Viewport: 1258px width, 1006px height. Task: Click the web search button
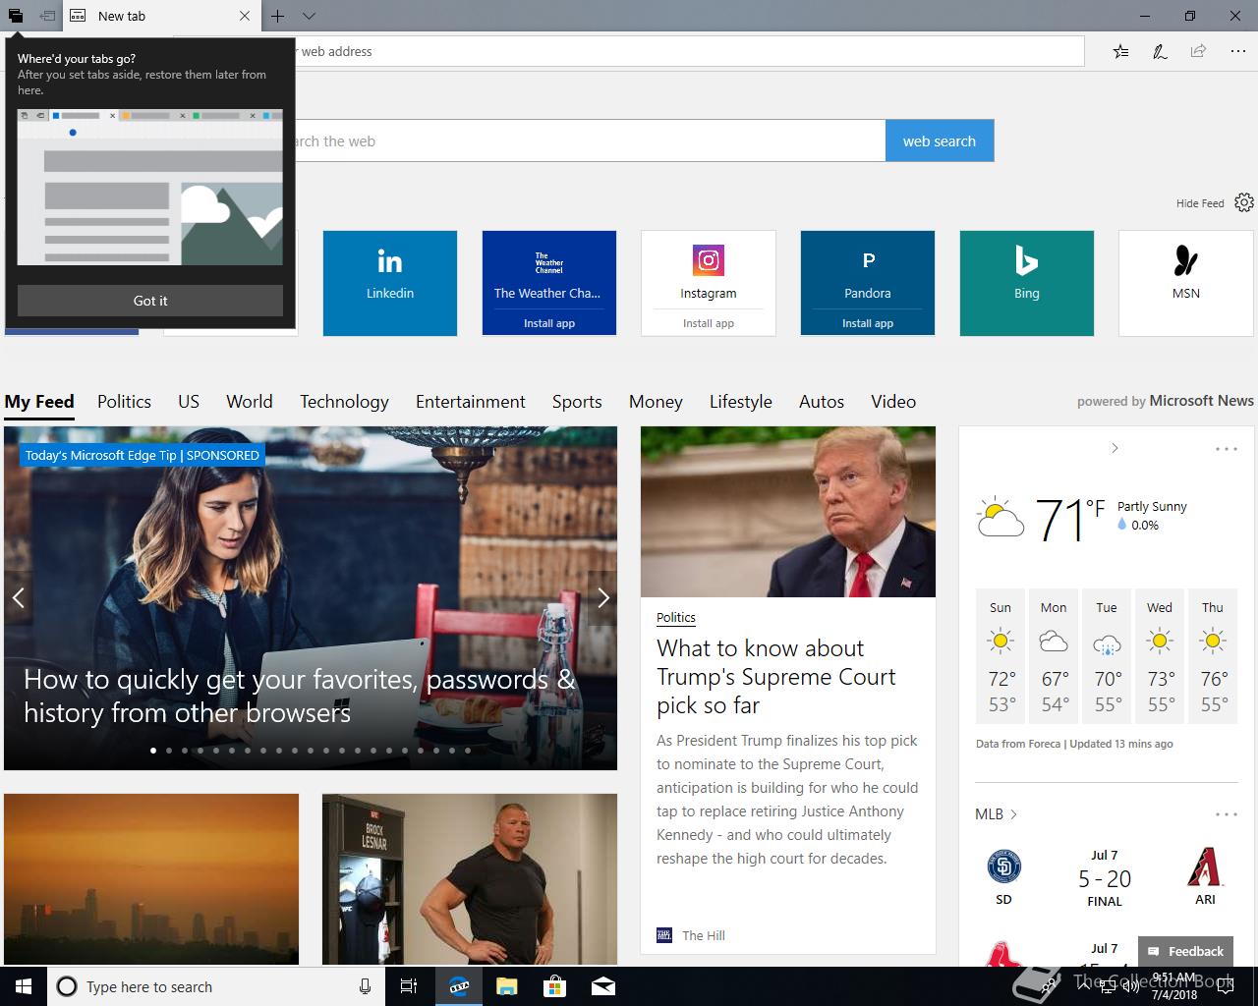pos(940,140)
